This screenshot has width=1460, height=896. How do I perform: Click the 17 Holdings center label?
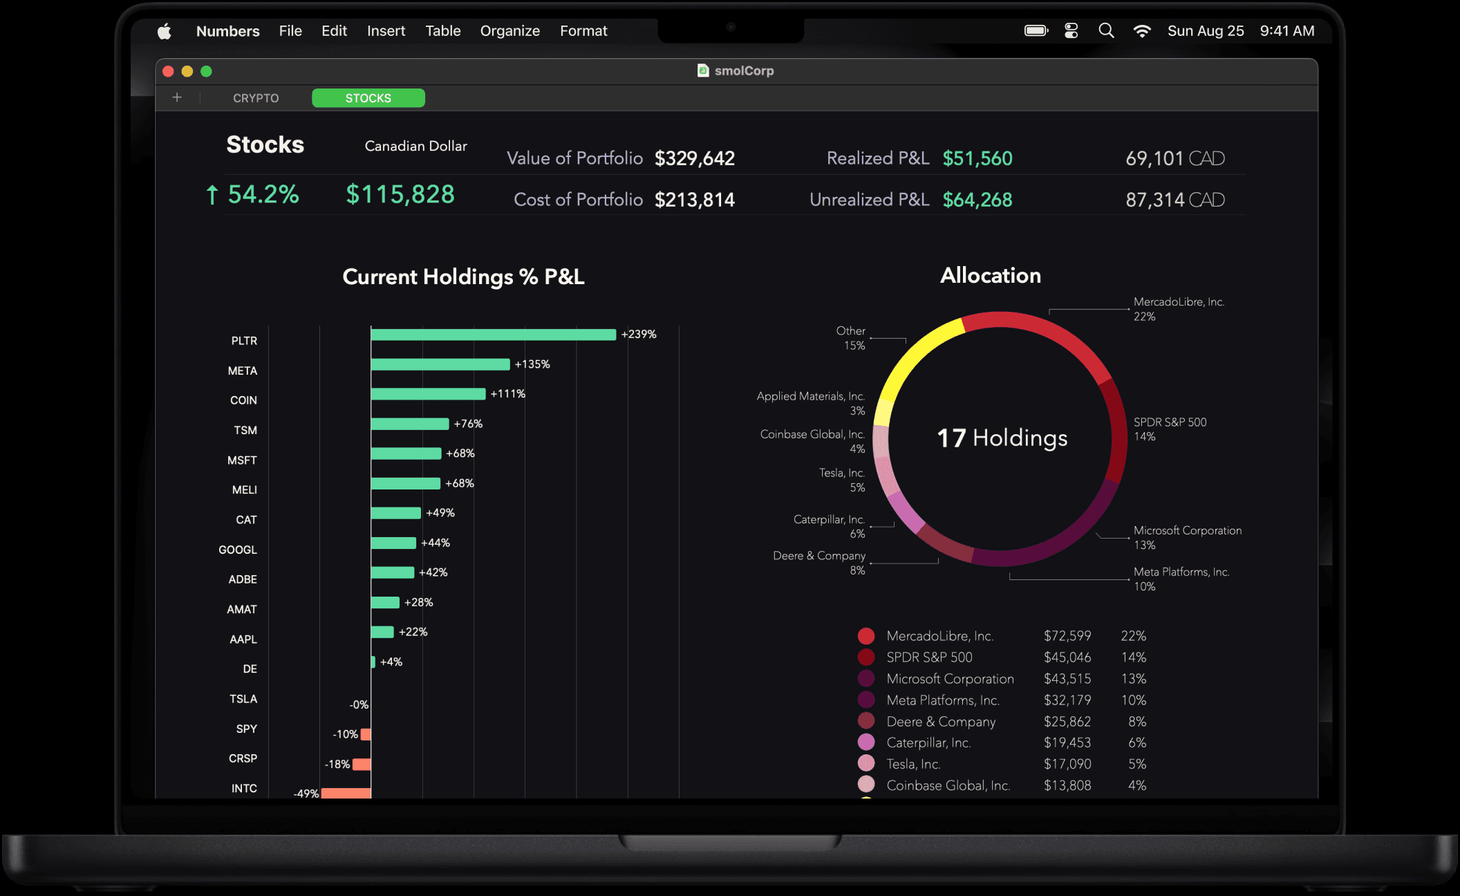point(1002,438)
